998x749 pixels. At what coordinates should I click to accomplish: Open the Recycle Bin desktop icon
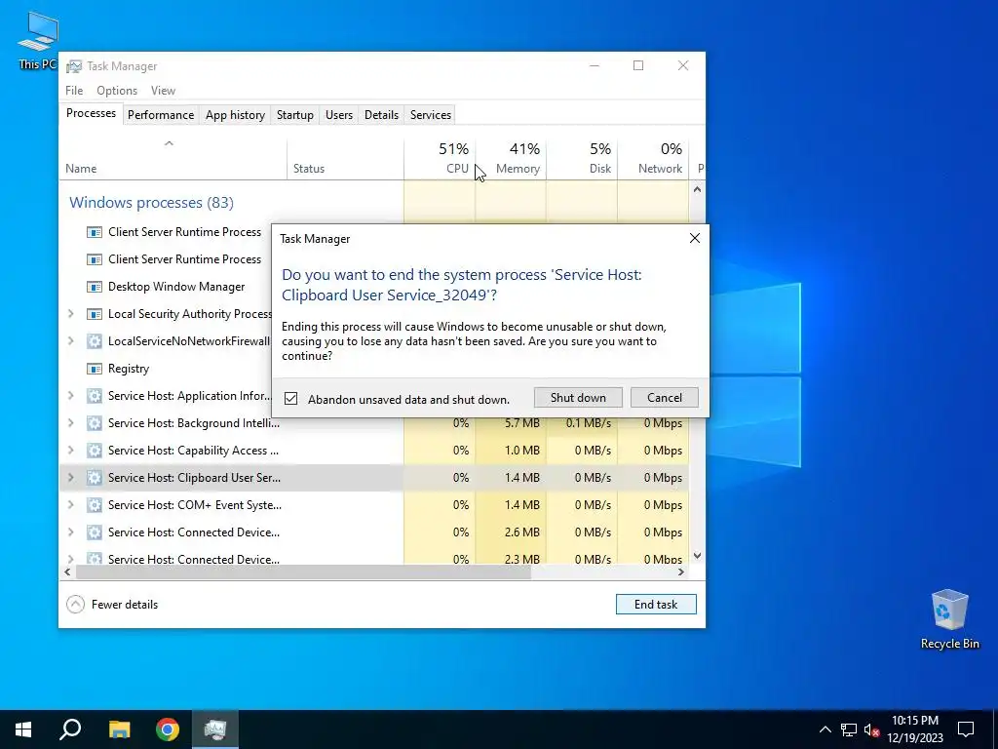click(949, 618)
